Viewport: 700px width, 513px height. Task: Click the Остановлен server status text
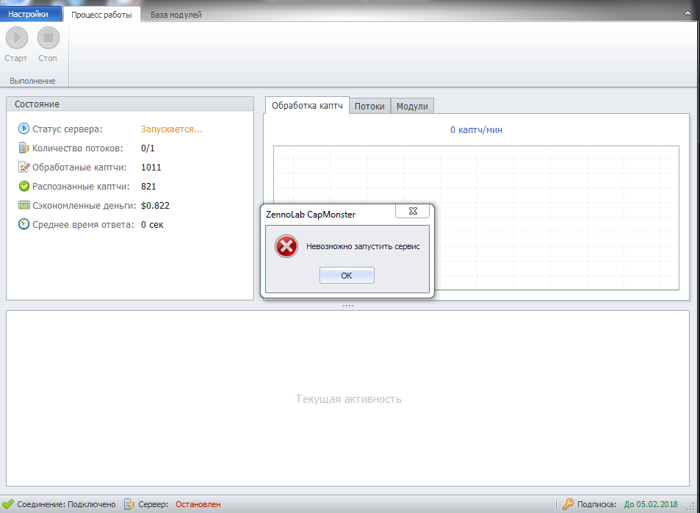pyautogui.click(x=198, y=504)
